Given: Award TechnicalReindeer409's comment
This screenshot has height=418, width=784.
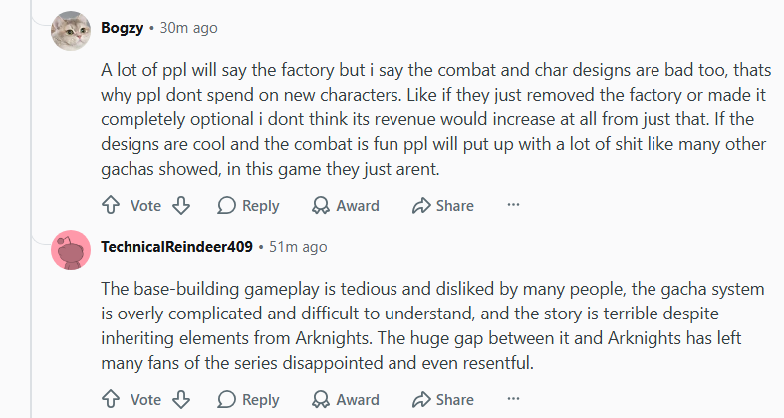Looking at the screenshot, I should coord(346,399).
